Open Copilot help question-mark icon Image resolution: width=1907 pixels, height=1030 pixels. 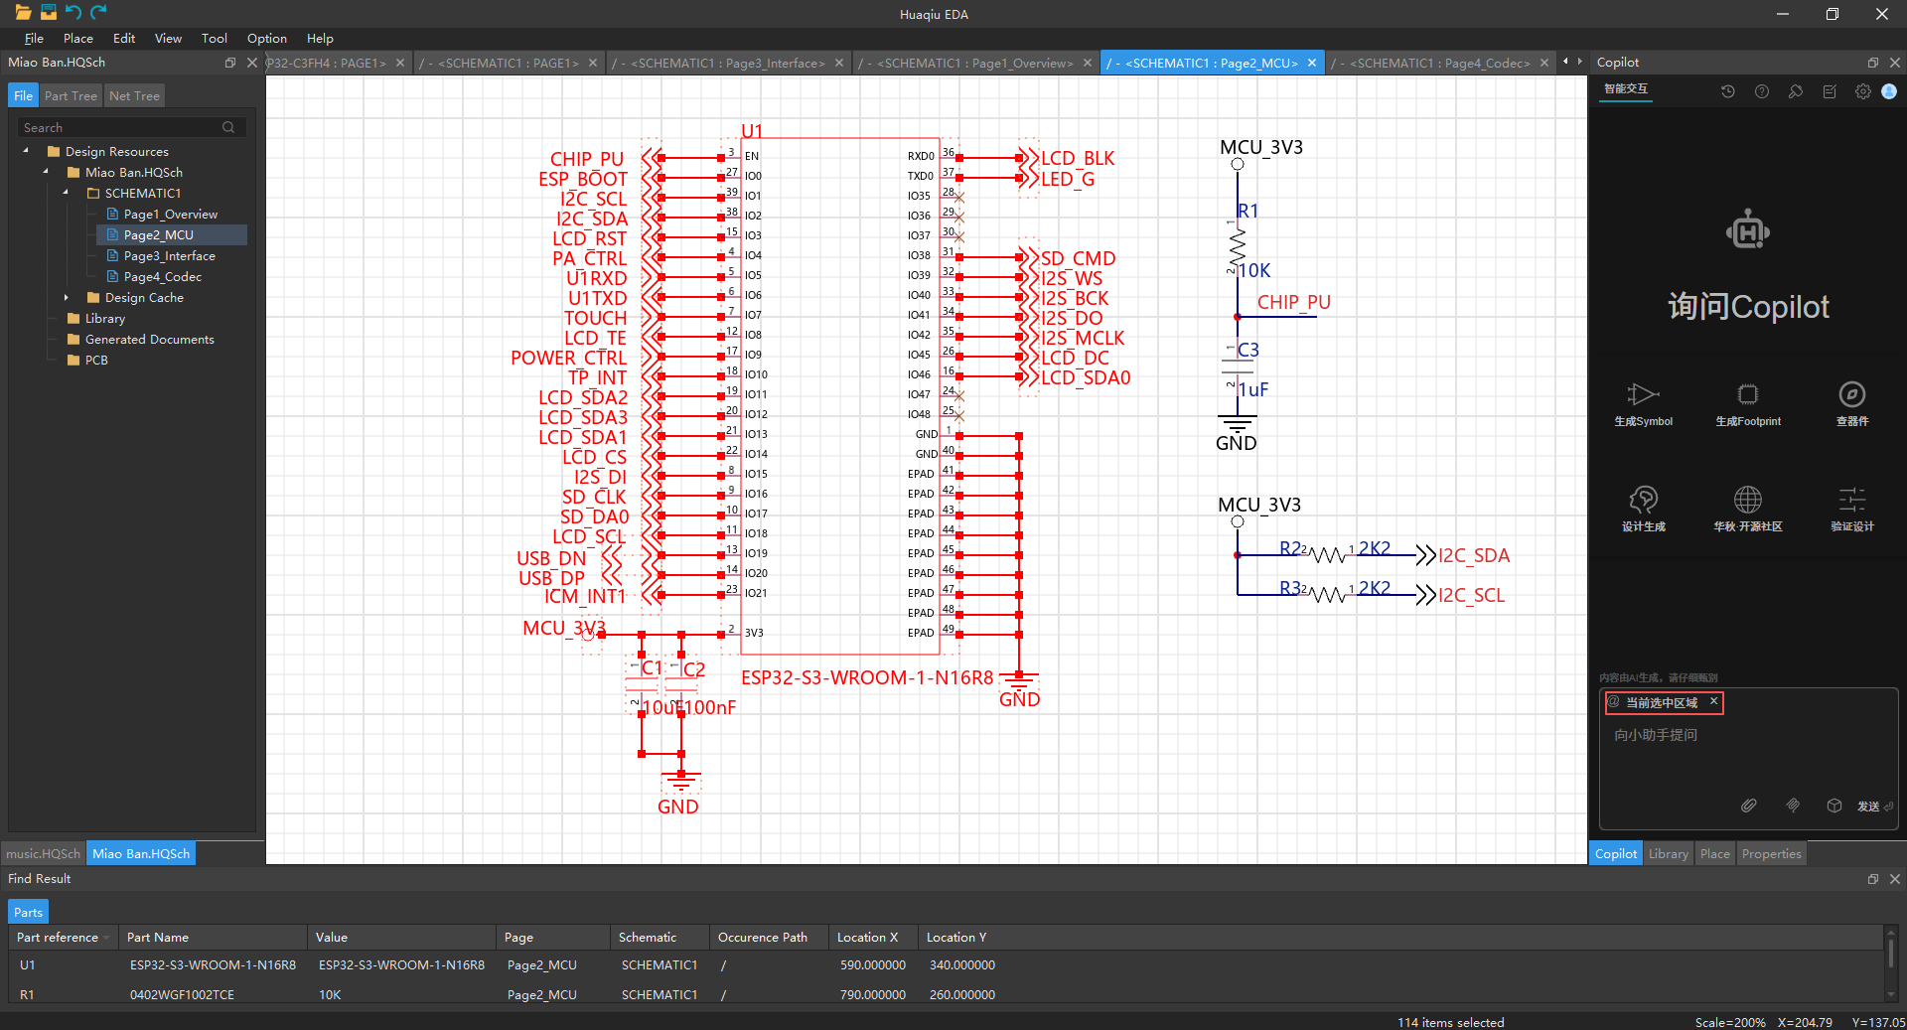click(1762, 91)
